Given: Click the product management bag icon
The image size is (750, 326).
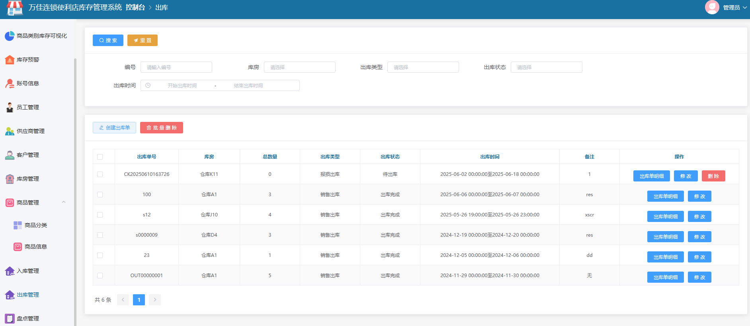Looking at the screenshot, I should [10, 203].
